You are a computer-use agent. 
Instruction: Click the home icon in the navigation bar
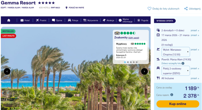click(9, 20)
